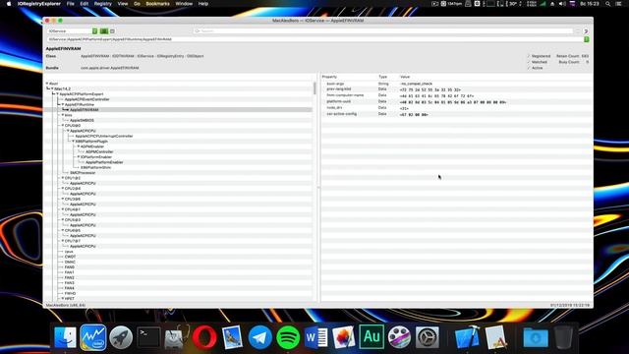Collapse the AppleEFIRuntime node
Viewport: 629px width, 354px height.
coord(63,104)
